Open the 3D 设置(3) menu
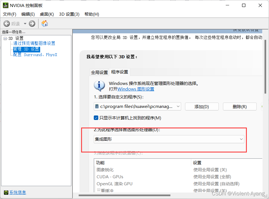The height and width of the screenshot is (199, 269). pyautogui.click(x=69, y=14)
